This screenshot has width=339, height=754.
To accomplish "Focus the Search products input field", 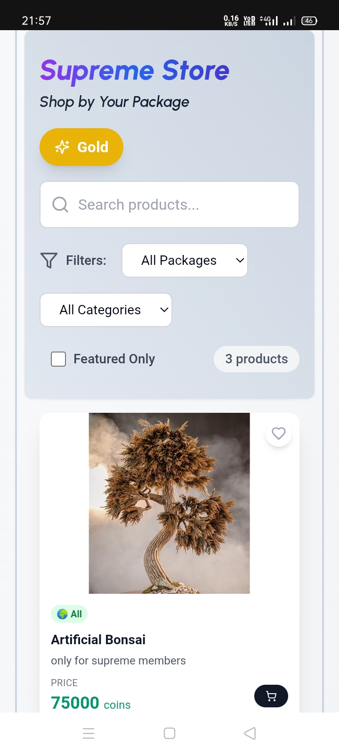I will click(179, 205).
